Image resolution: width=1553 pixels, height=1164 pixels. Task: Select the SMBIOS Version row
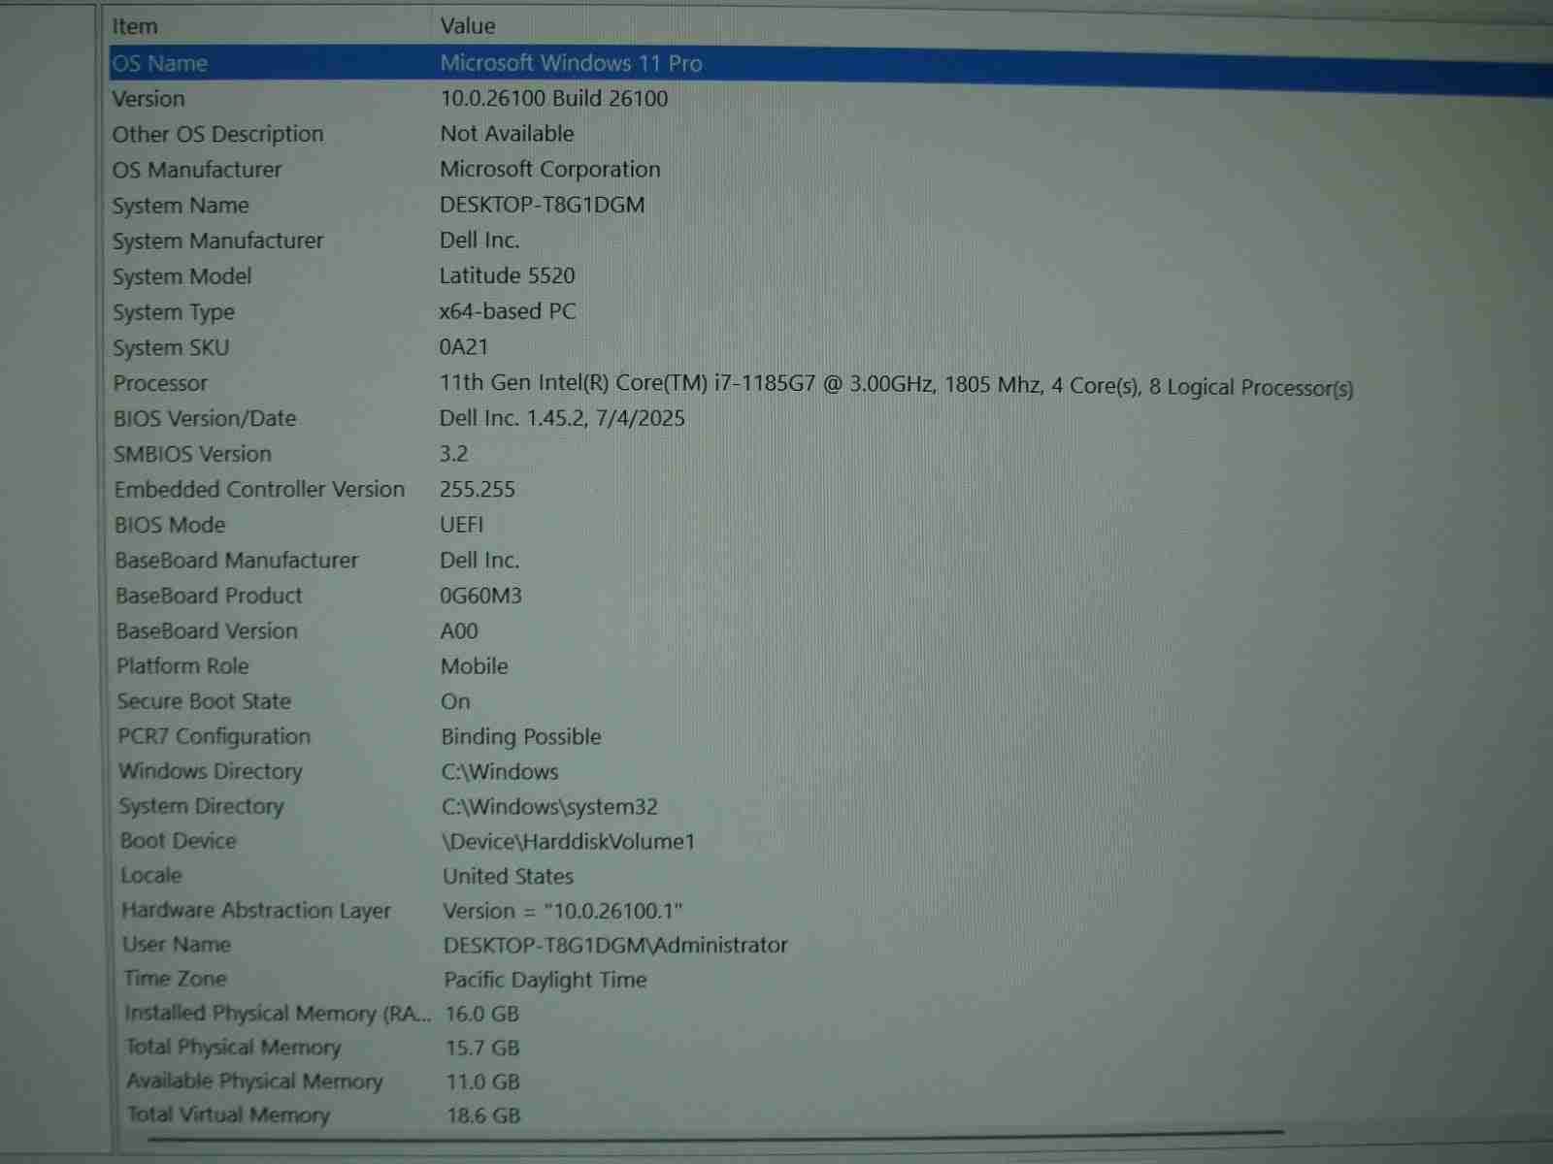(192, 454)
